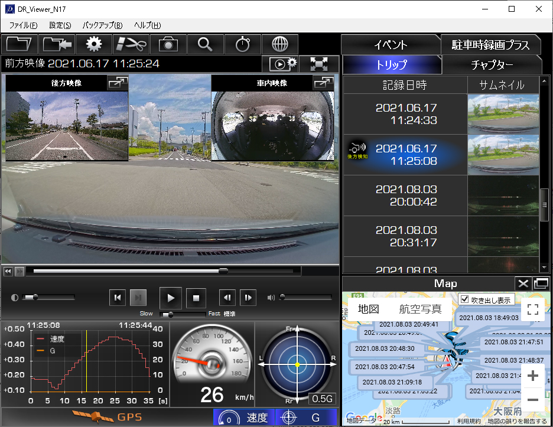Open the バックアップ menu
This screenshot has height=427, width=553.
point(102,25)
